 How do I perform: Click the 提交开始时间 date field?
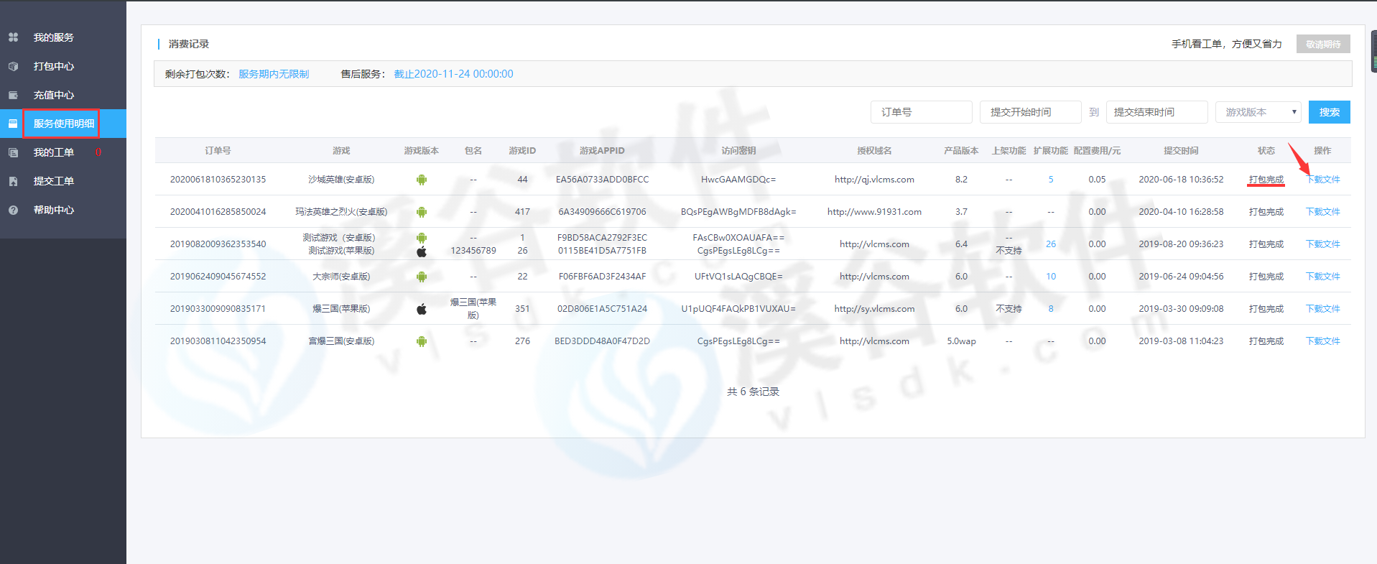[x=1030, y=112]
